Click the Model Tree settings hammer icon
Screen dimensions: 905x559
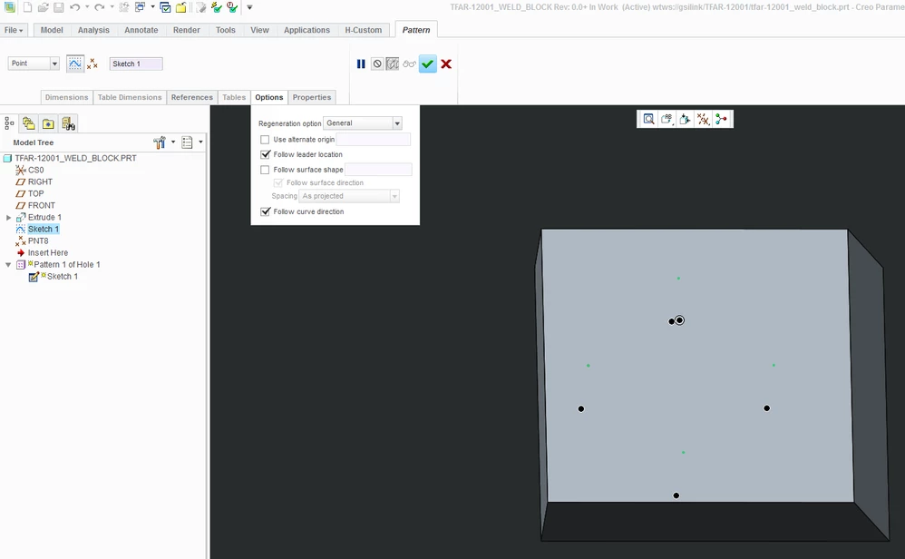(160, 142)
